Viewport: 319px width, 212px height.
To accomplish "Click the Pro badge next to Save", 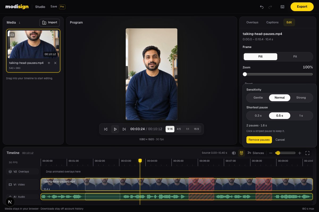I will click(62, 7).
